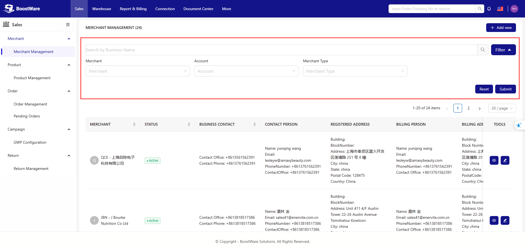Focus the Search by Business Name field
525x251 pixels.
click(281, 50)
